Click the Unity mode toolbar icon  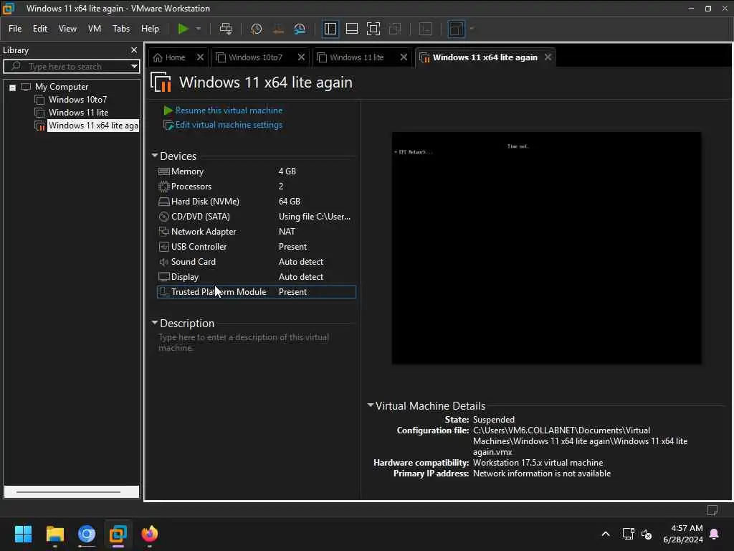[395, 29]
